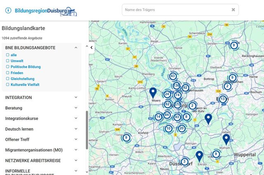Viewport: 264px width, 175px height.
Task: Collapse the BNE BILDUNGSANGEBOTE section
Action: point(41,48)
